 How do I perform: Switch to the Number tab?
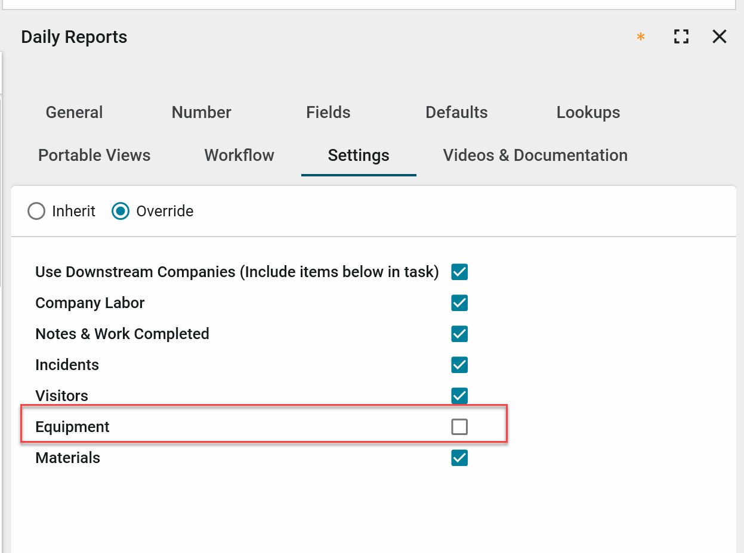click(201, 113)
